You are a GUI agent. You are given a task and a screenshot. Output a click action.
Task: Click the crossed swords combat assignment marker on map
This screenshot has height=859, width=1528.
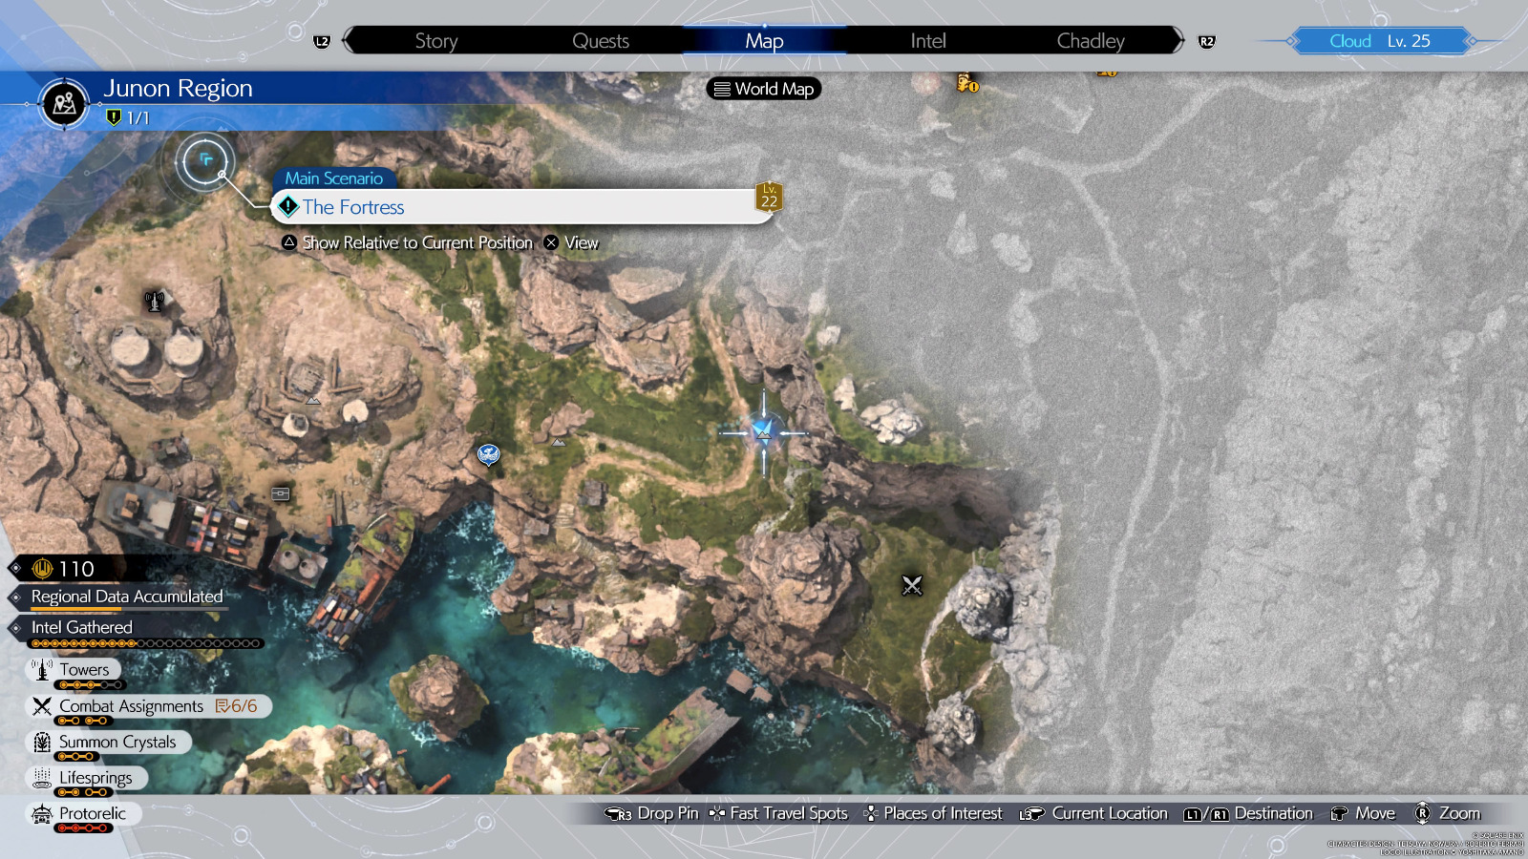click(x=911, y=584)
